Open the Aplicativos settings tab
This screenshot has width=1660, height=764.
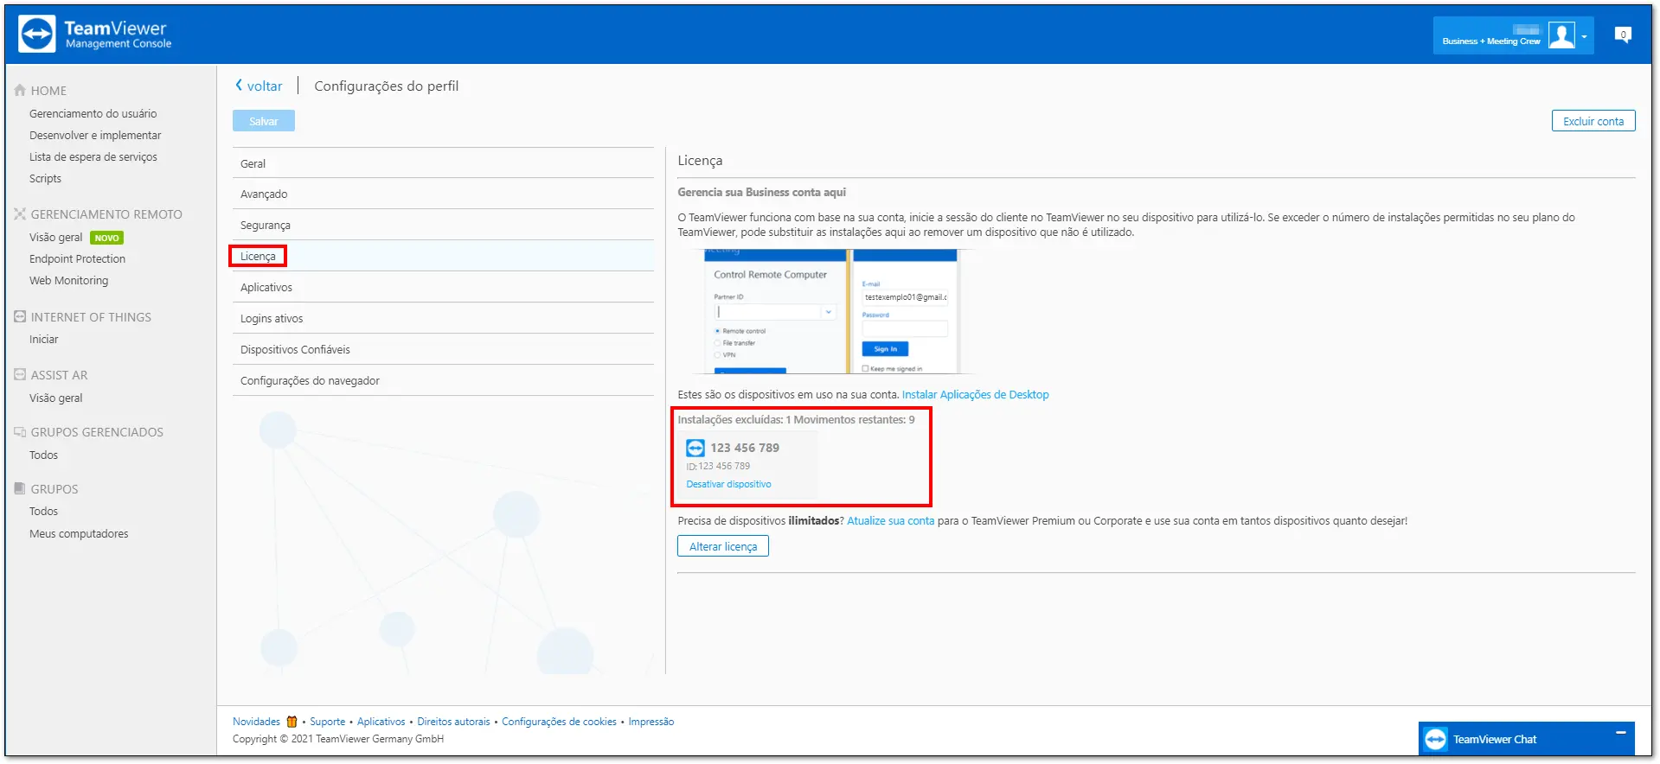pyautogui.click(x=443, y=287)
